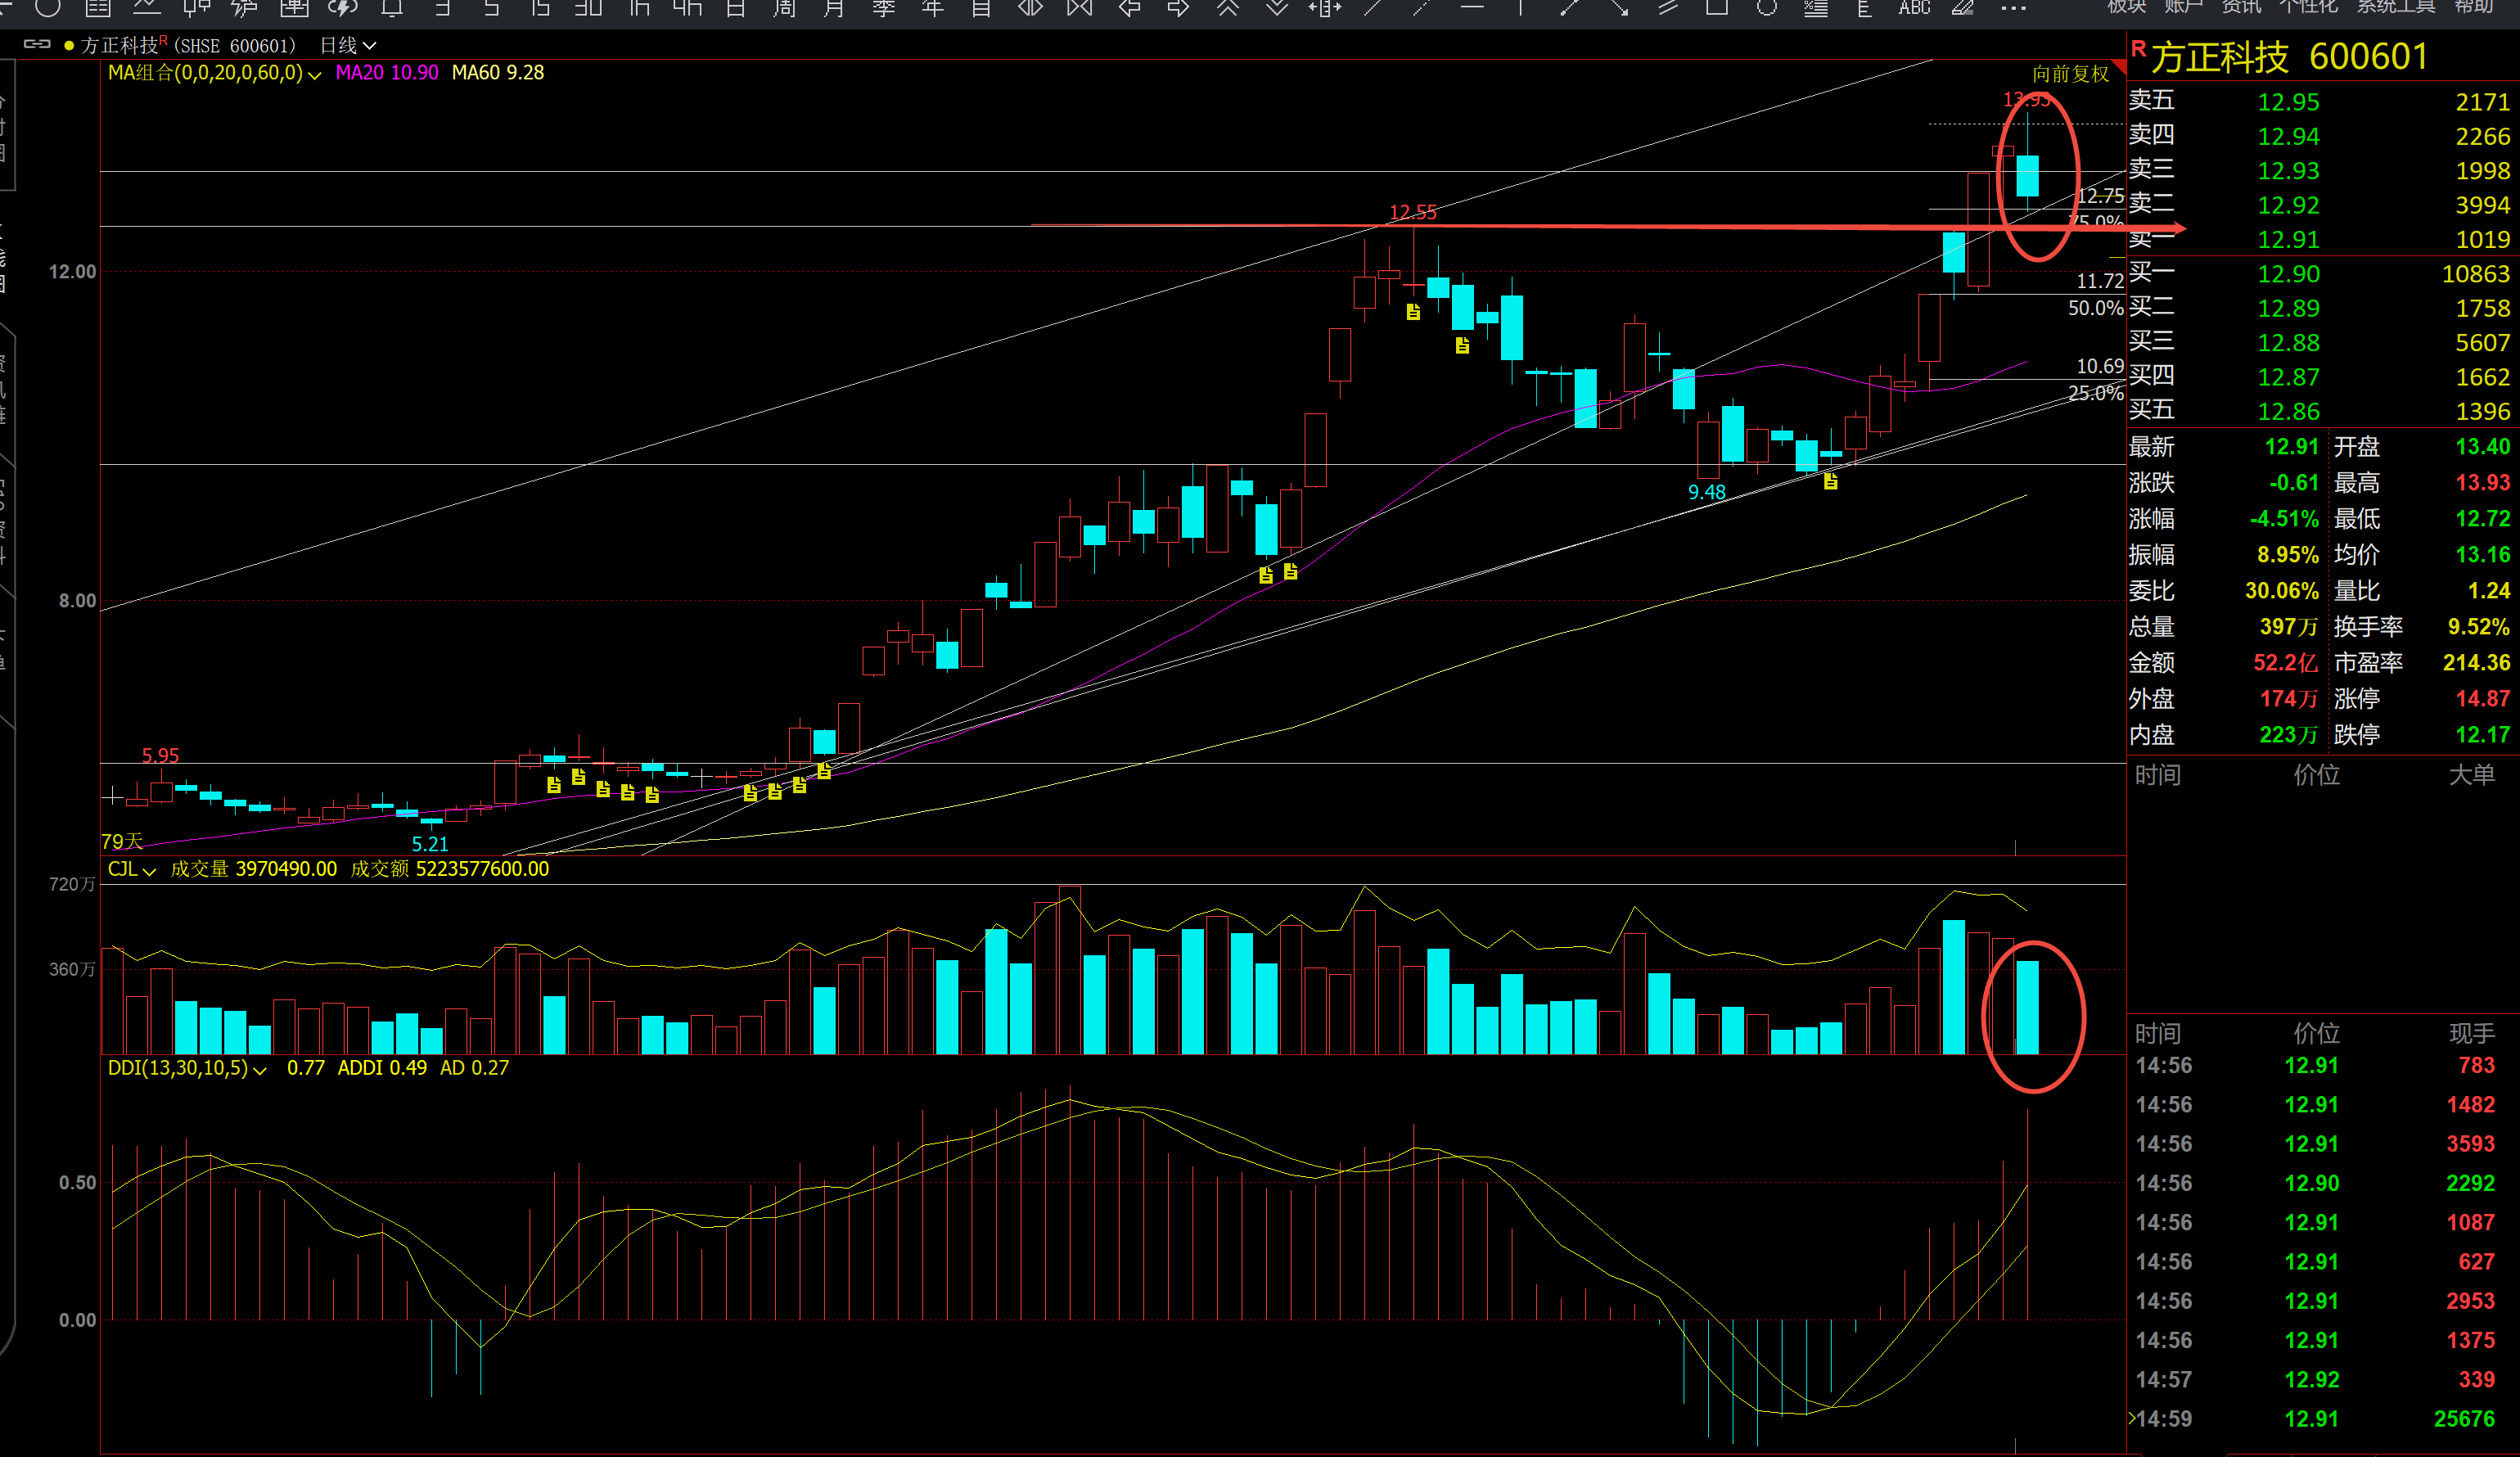
Task: Click the yellow info marker below 9.48 low
Action: click(x=1830, y=482)
